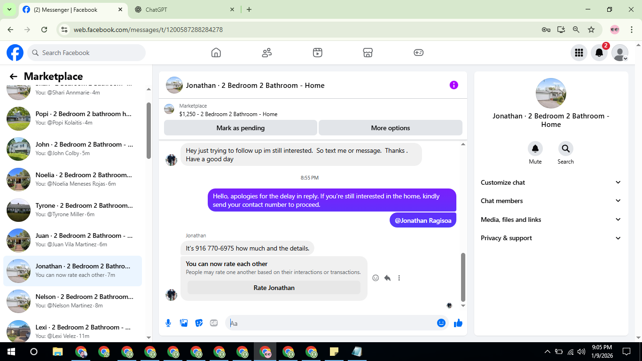Search the conversation with the magnifier icon

click(x=565, y=149)
